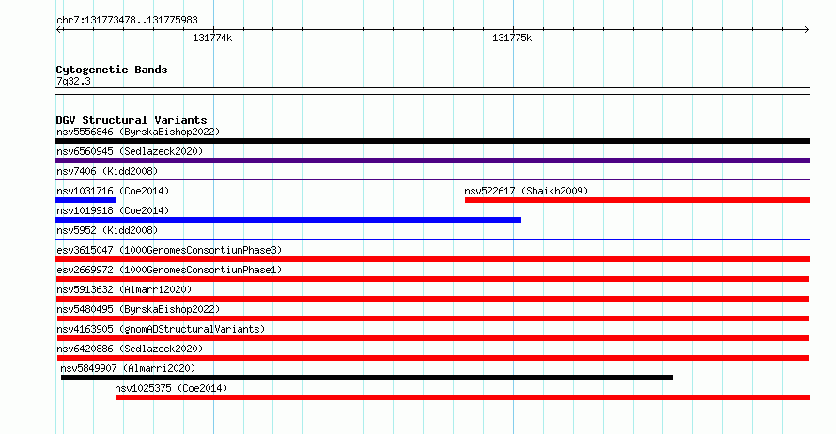Select the red esv3615047 variant bar
836x434 pixels.
(x=432, y=259)
